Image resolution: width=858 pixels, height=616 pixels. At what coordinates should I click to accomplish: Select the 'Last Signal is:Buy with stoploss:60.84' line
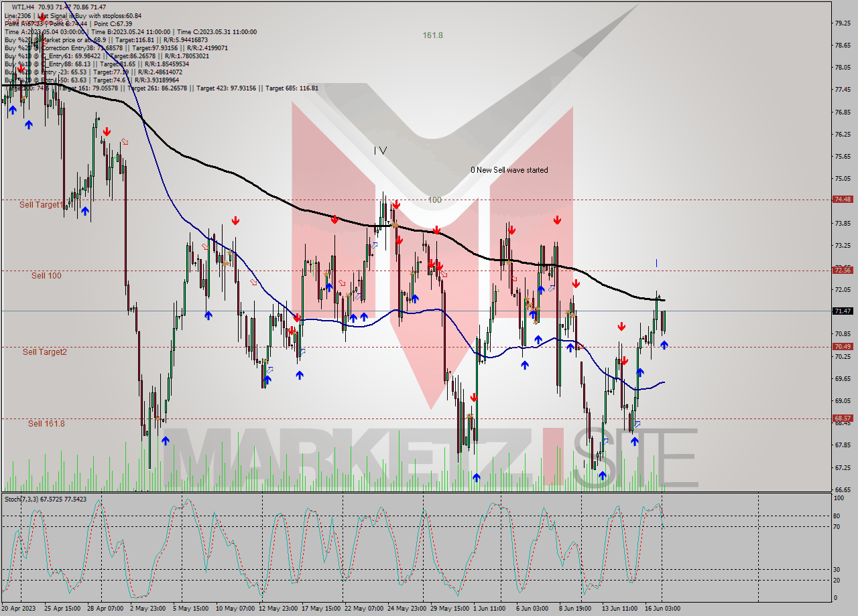pos(89,15)
